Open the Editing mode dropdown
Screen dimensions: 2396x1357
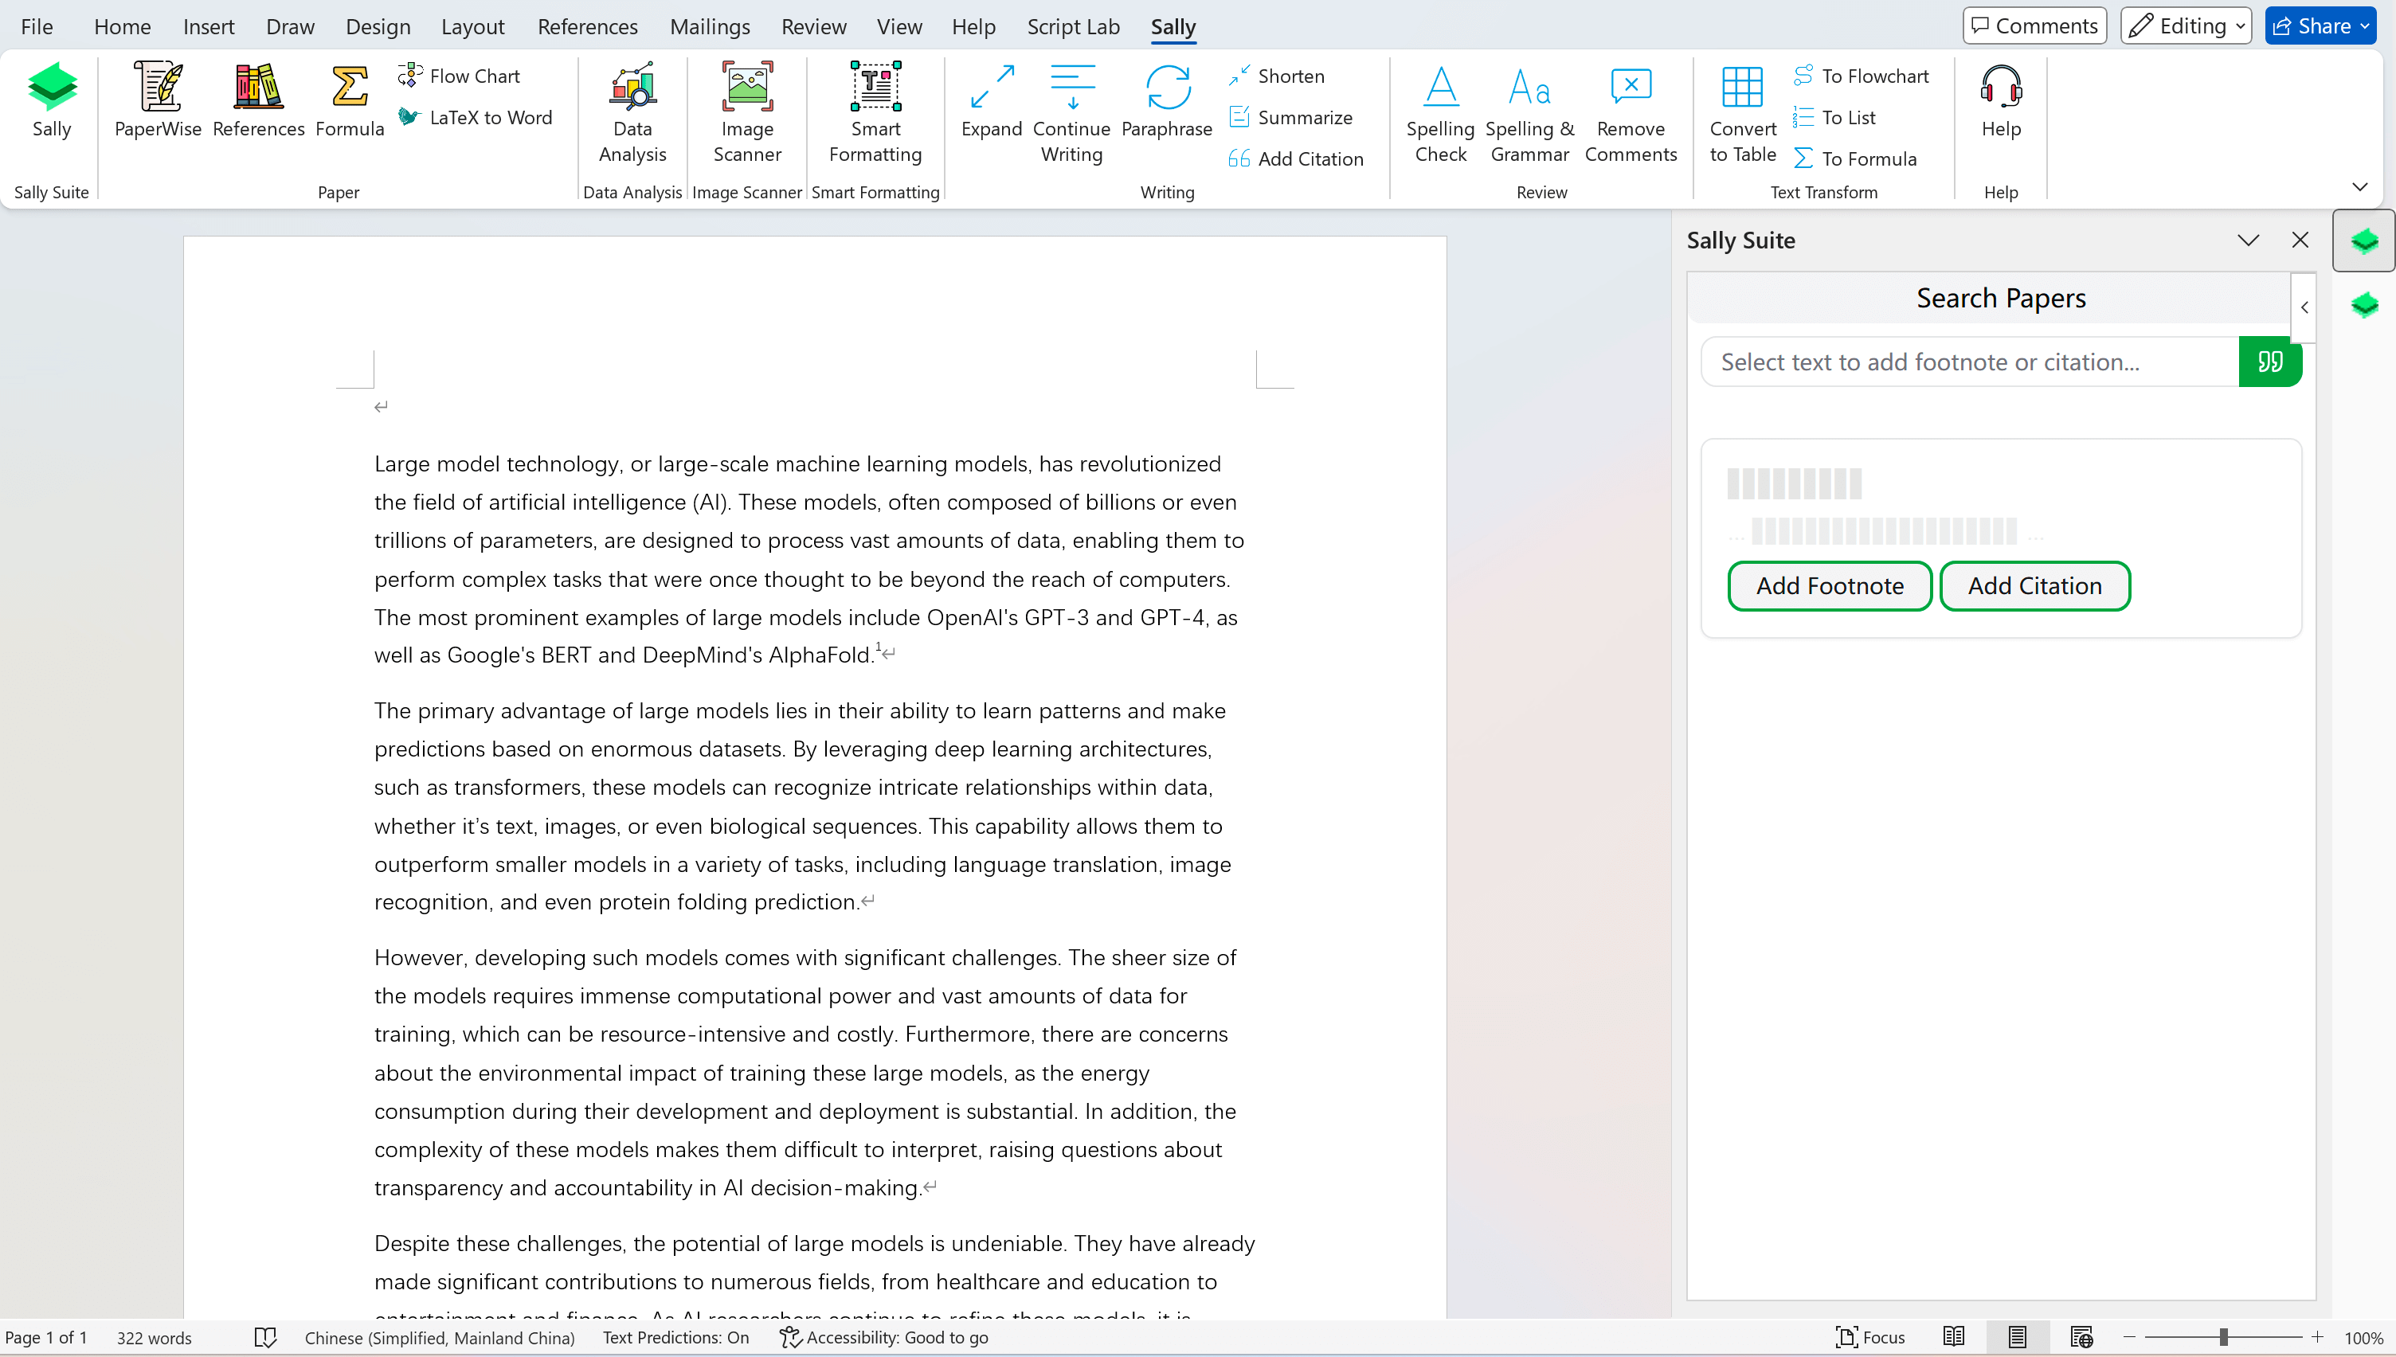point(2186,26)
